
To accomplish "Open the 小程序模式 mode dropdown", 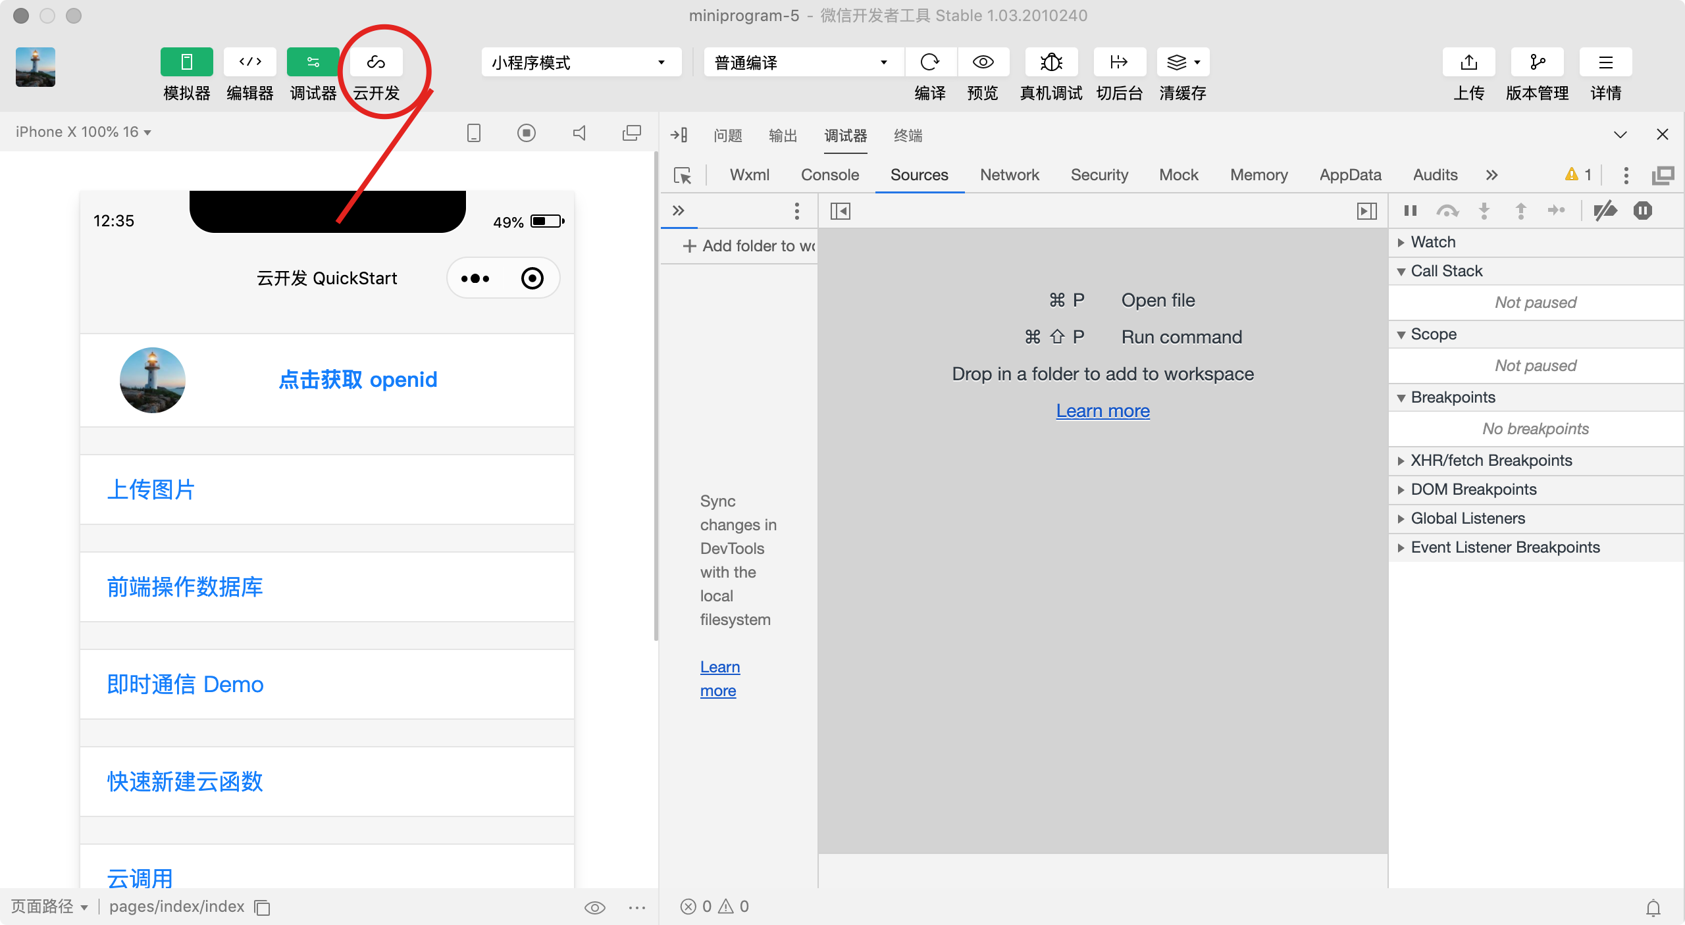I will click(x=581, y=63).
